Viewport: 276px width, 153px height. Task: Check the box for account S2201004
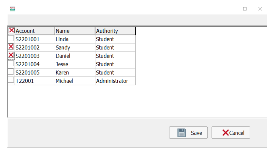pos(11,64)
